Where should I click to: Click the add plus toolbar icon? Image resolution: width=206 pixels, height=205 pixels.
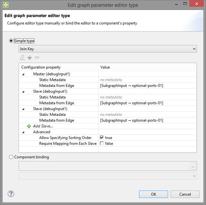coord(30,58)
